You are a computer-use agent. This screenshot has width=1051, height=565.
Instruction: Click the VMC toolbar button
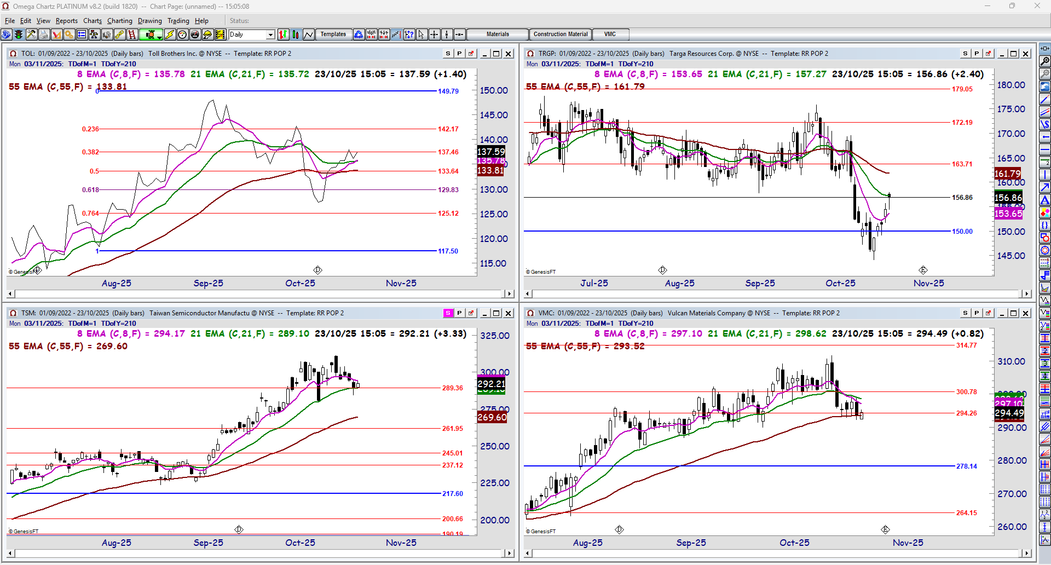point(610,34)
